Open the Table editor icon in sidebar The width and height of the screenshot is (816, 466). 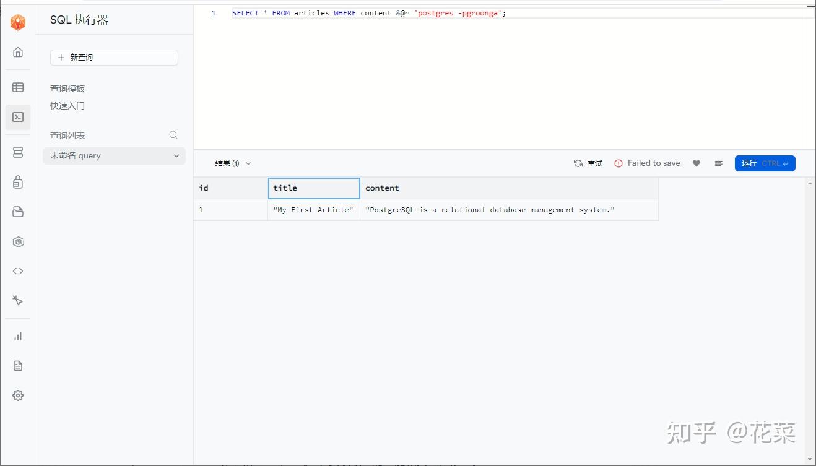coord(18,87)
